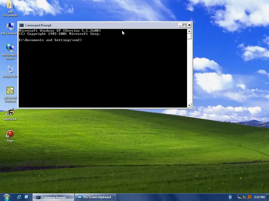The image size is (269, 201).
Task: Click second quick launch icon beside Internet Explorer
Action: point(27,197)
